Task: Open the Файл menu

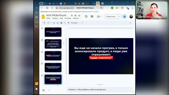Action: (48, 18)
